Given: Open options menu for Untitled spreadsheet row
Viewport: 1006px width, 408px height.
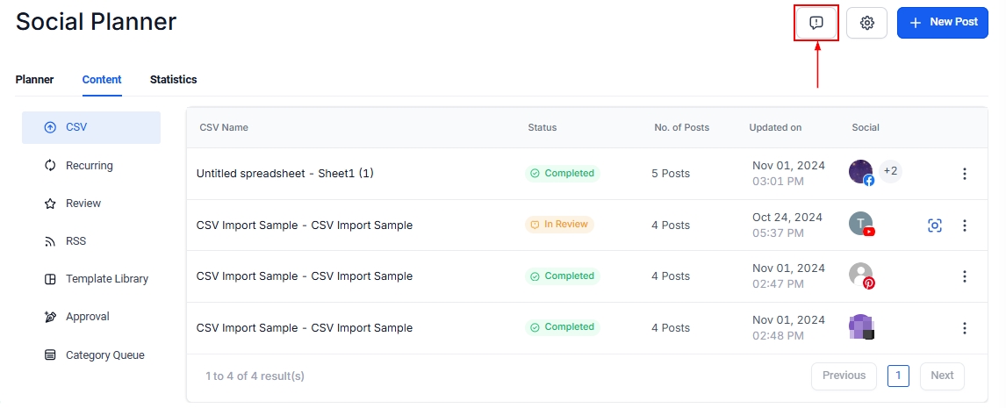Looking at the screenshot, I should point(965,174).
